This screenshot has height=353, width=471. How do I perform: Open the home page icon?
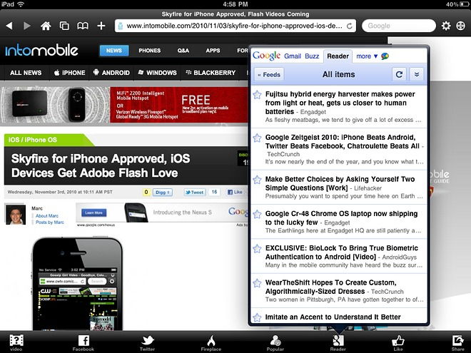point(46,26)
